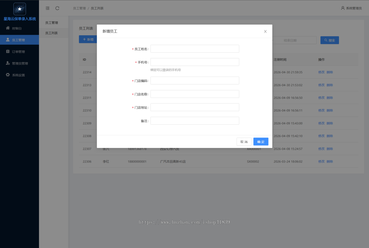Screen dimensions: 369x248
Task: Open 管理员管理 menu item
Action: pos(19,63)
